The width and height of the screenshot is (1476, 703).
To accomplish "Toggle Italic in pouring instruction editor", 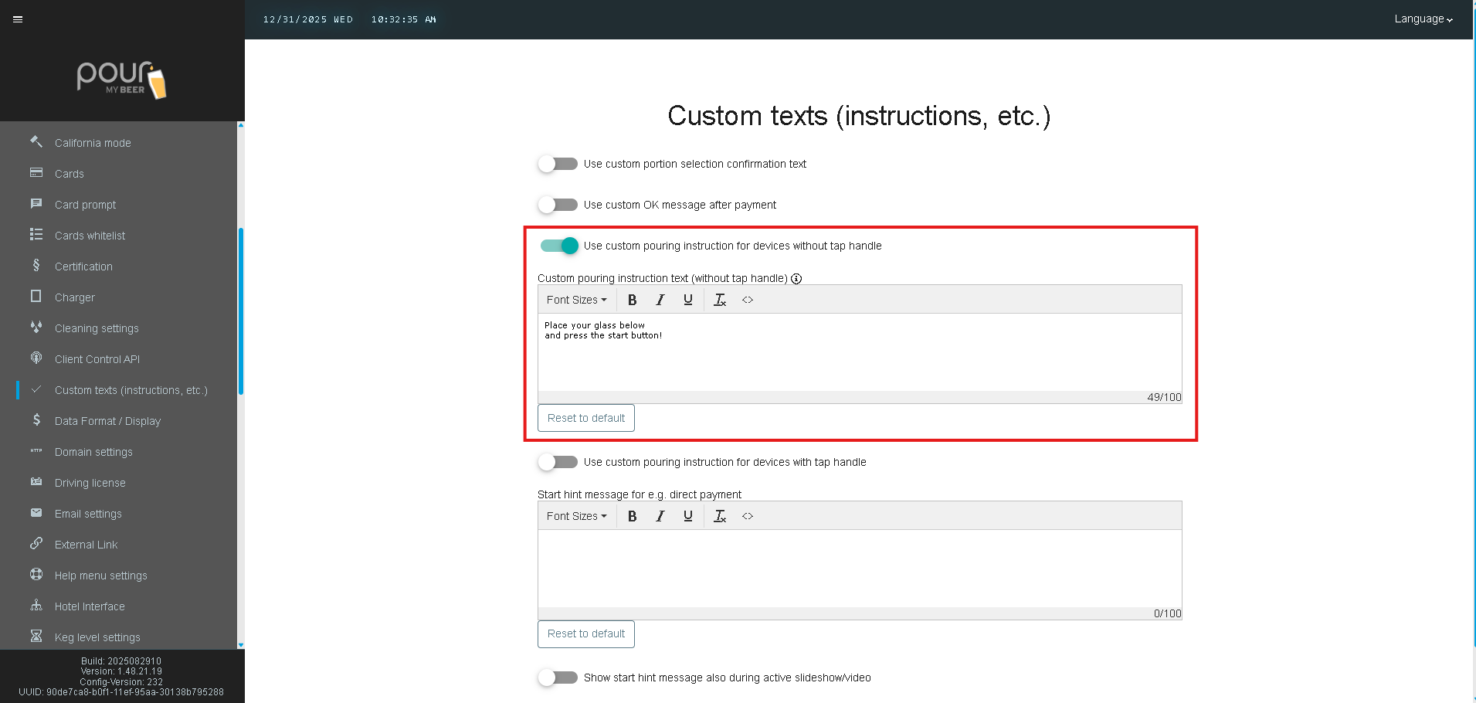I will [660, 300].
